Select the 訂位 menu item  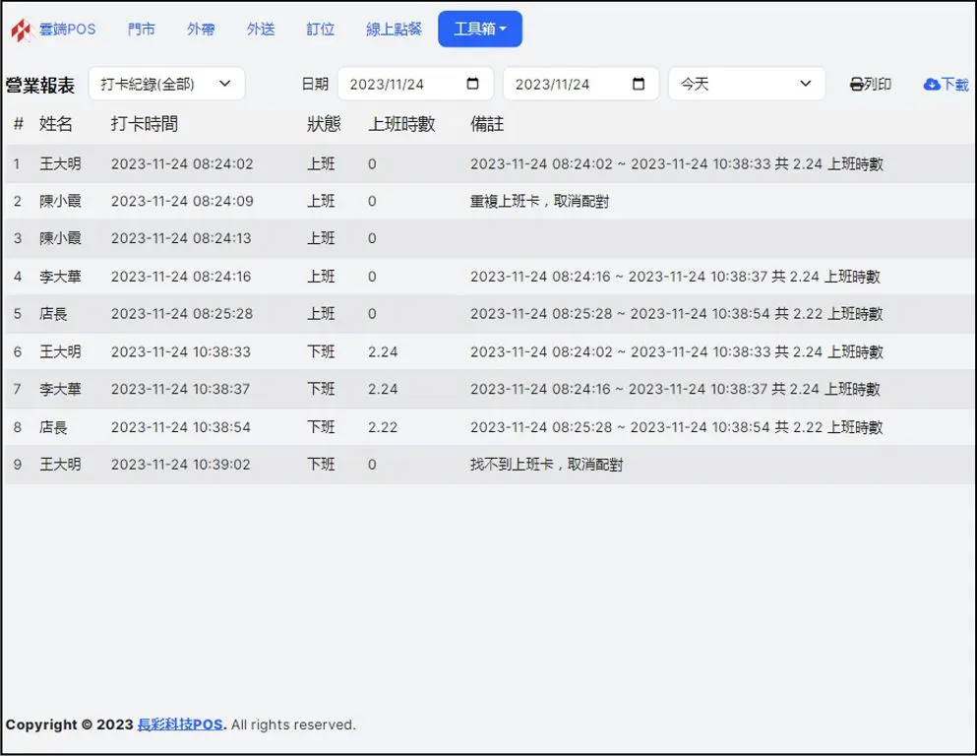319,29
